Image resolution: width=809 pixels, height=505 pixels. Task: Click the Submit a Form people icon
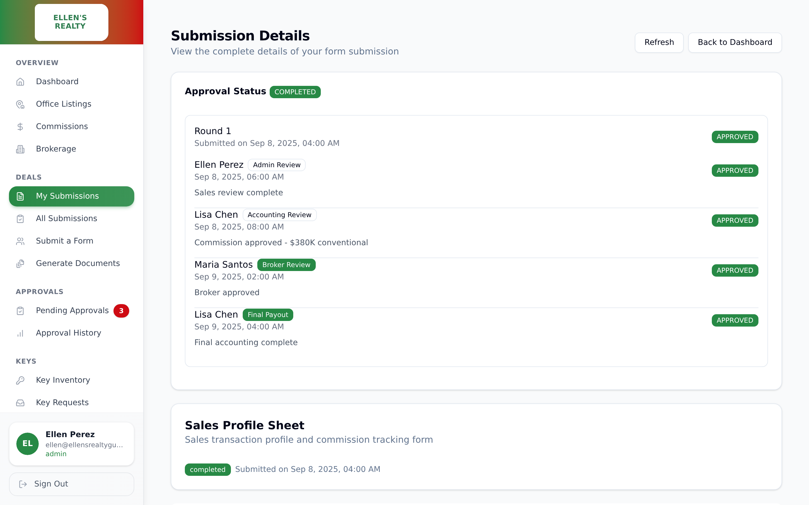click(21, 241)
